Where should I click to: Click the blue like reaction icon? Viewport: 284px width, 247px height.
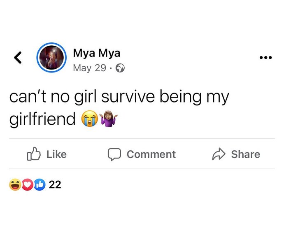[x=40, y=185]
